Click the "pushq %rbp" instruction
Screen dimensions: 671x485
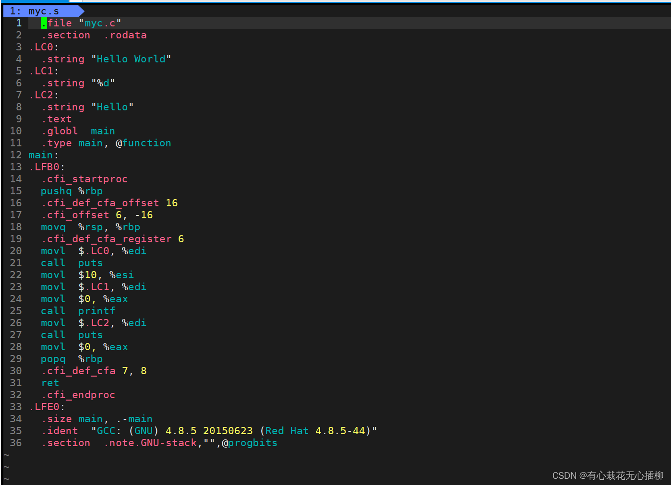pyautogui.click(x=72, y=191)
